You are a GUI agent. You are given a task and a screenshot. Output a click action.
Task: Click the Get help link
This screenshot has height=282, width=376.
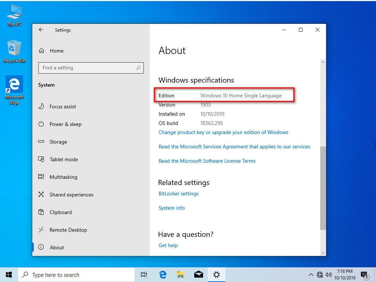click(x=168, y=245)
